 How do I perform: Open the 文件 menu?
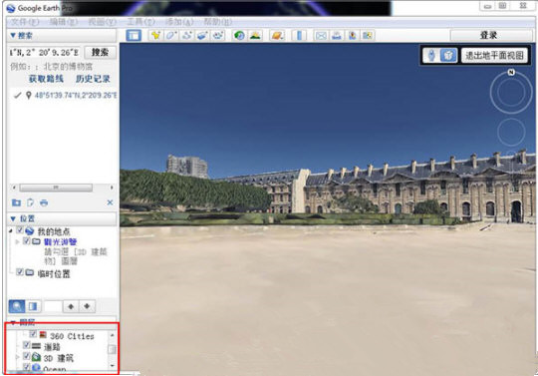click(25, 22)
